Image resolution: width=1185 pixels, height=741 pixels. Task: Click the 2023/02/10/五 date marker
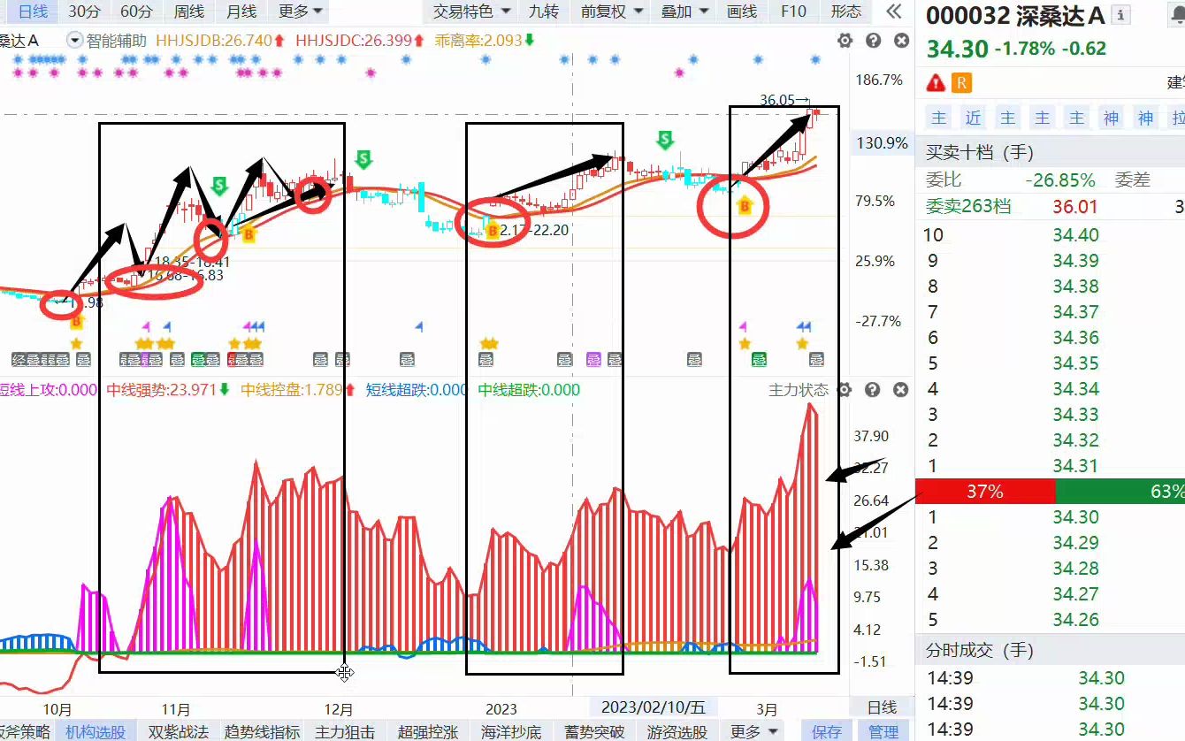[654, 707]
